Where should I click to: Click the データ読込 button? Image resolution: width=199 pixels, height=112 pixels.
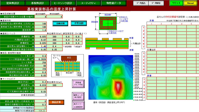(141, 3)
